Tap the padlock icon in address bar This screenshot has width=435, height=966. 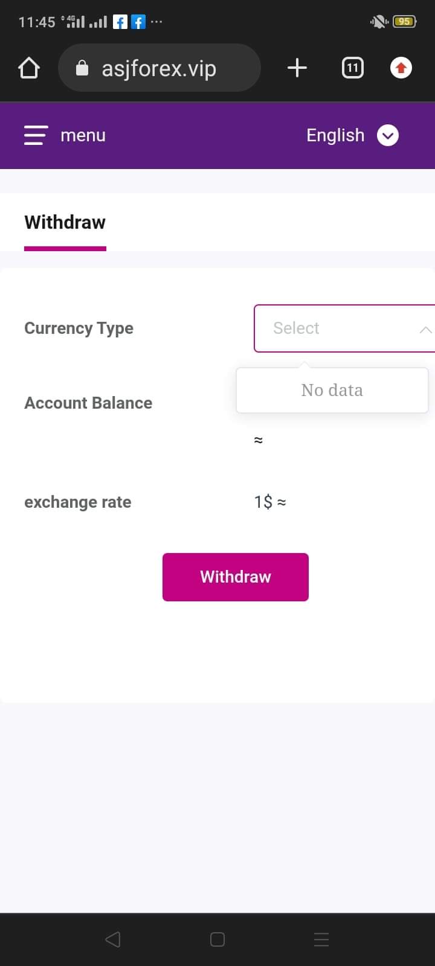(x=82, y=68)
